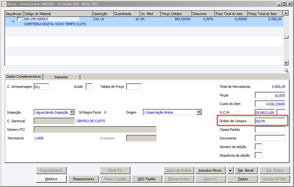Click the discount value 0,00%
The height and width of the screenshot is (187, 294).
(208, 19)
